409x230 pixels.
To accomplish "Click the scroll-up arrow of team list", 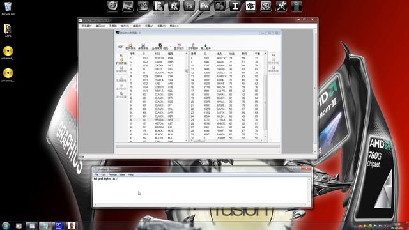I will coord(187,53).
